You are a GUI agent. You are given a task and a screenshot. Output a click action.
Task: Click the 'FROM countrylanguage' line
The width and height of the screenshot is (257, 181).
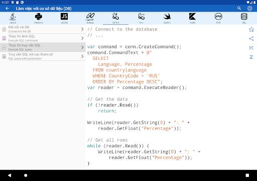pyautogui.click(x=119, y=70)
